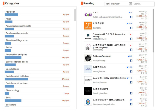Open the LoveSongDay logo thumbnail
Screen dimensions: 157x112
pyautogui.click(x=88, y=47)
